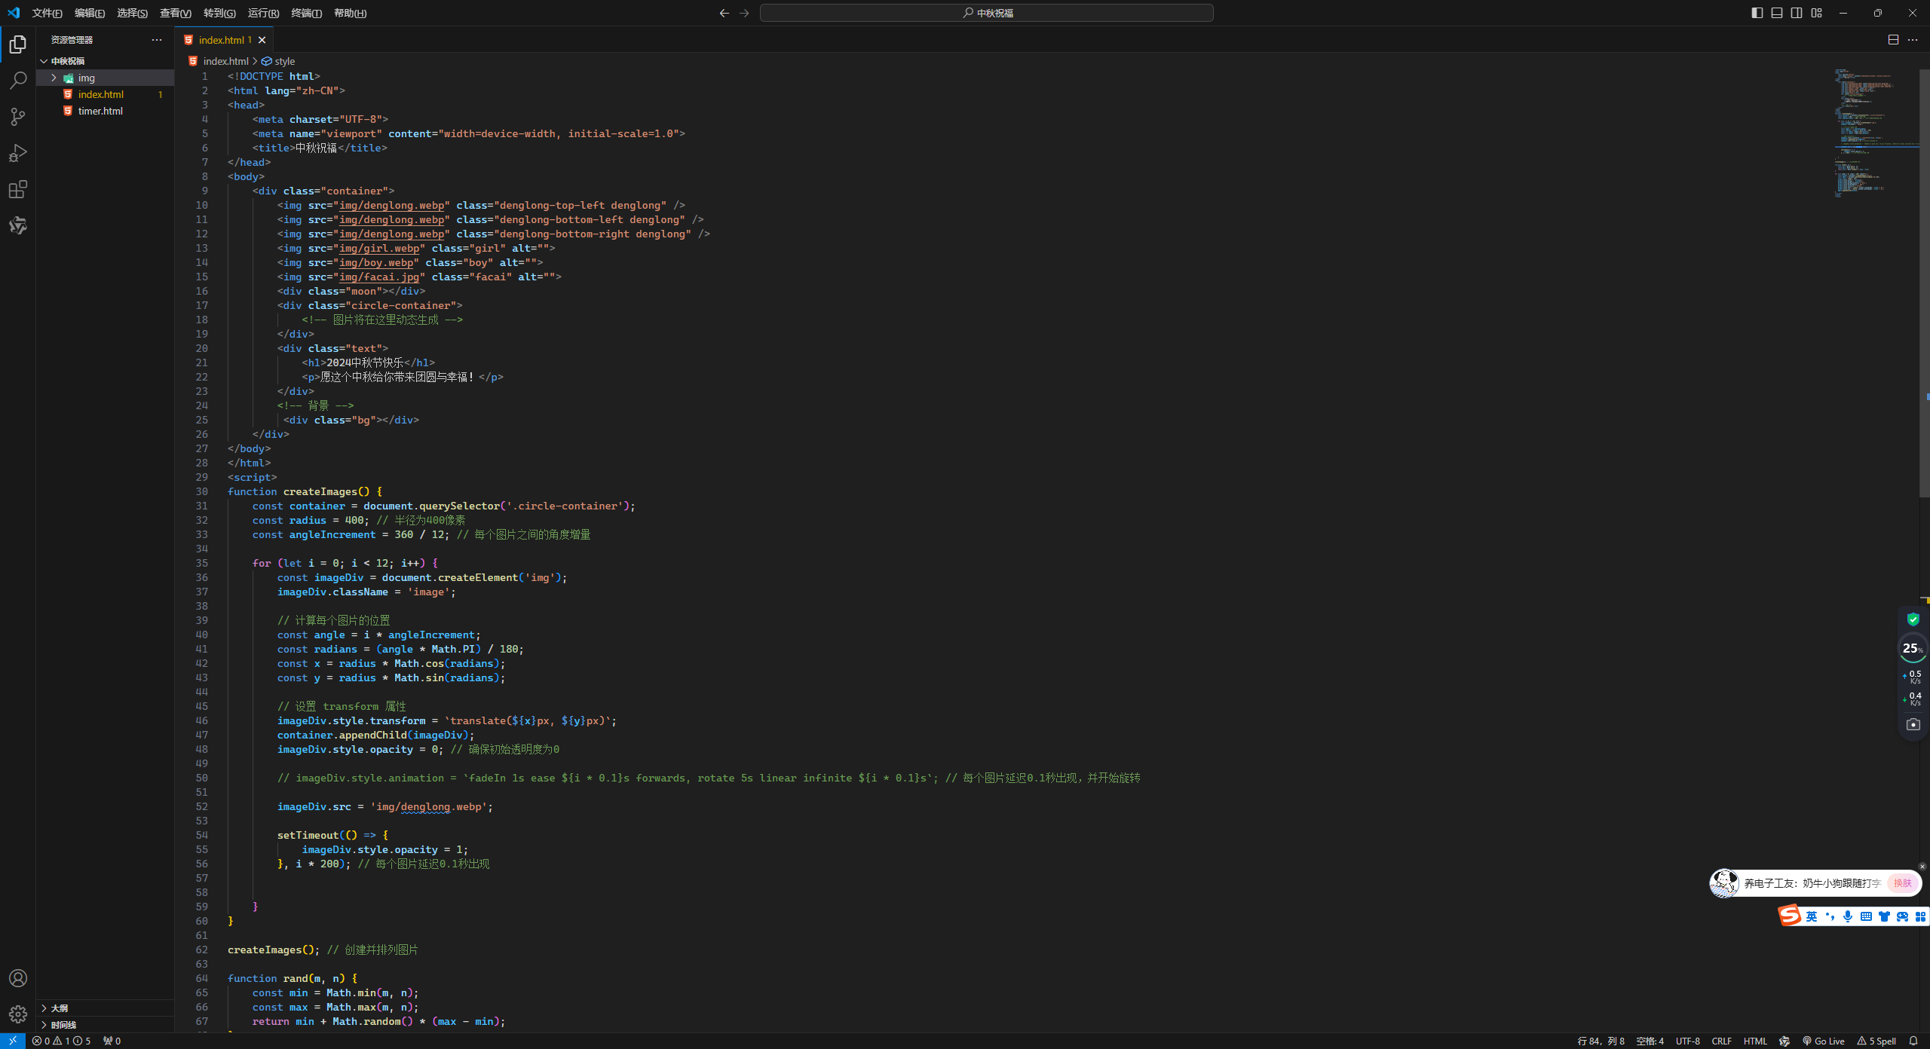Open Accounts menu in activity bar

coord(18,978)
